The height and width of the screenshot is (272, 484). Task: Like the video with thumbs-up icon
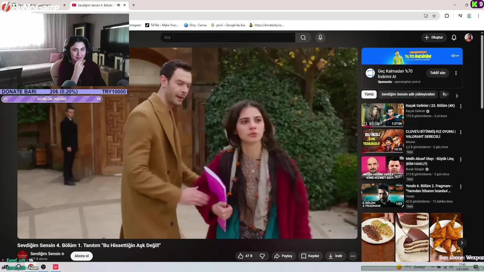click(245, 256)
